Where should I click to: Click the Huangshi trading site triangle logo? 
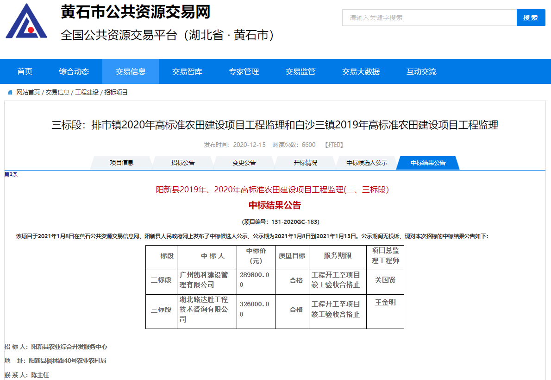click(26, 21)
